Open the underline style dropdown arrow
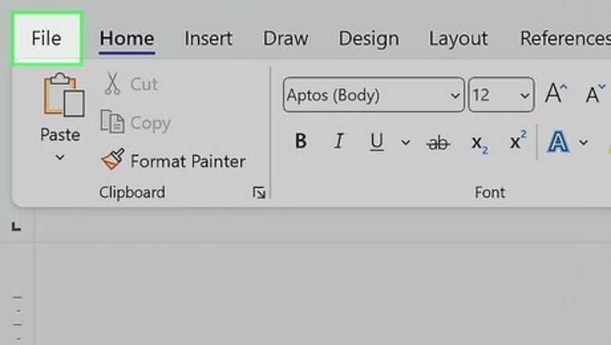 [405, 142]
